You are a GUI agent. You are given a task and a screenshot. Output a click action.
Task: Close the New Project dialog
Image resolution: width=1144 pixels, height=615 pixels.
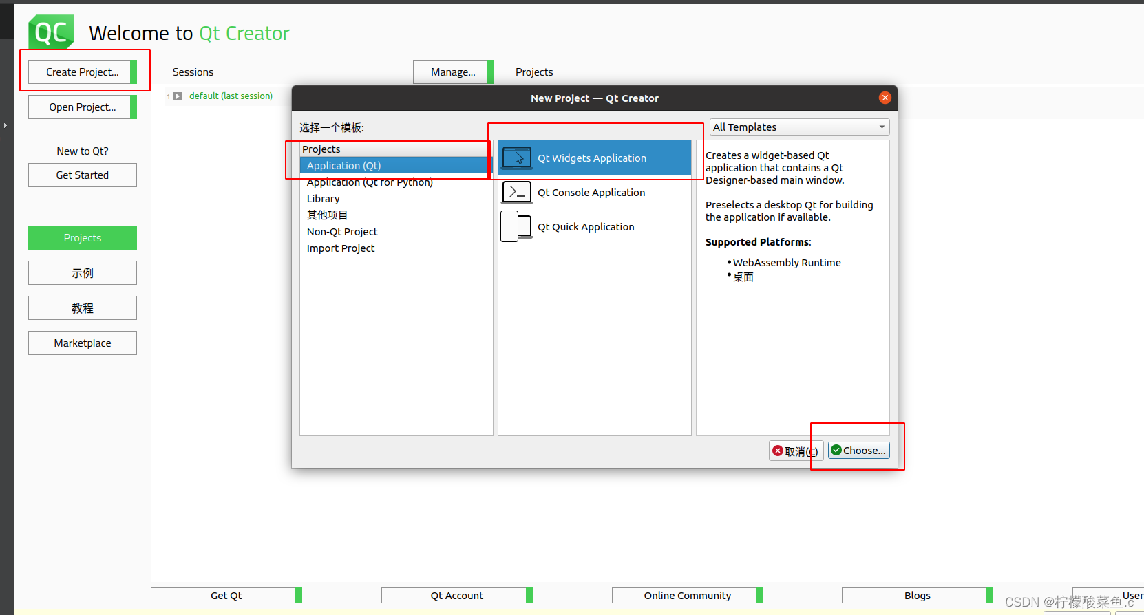885,98
